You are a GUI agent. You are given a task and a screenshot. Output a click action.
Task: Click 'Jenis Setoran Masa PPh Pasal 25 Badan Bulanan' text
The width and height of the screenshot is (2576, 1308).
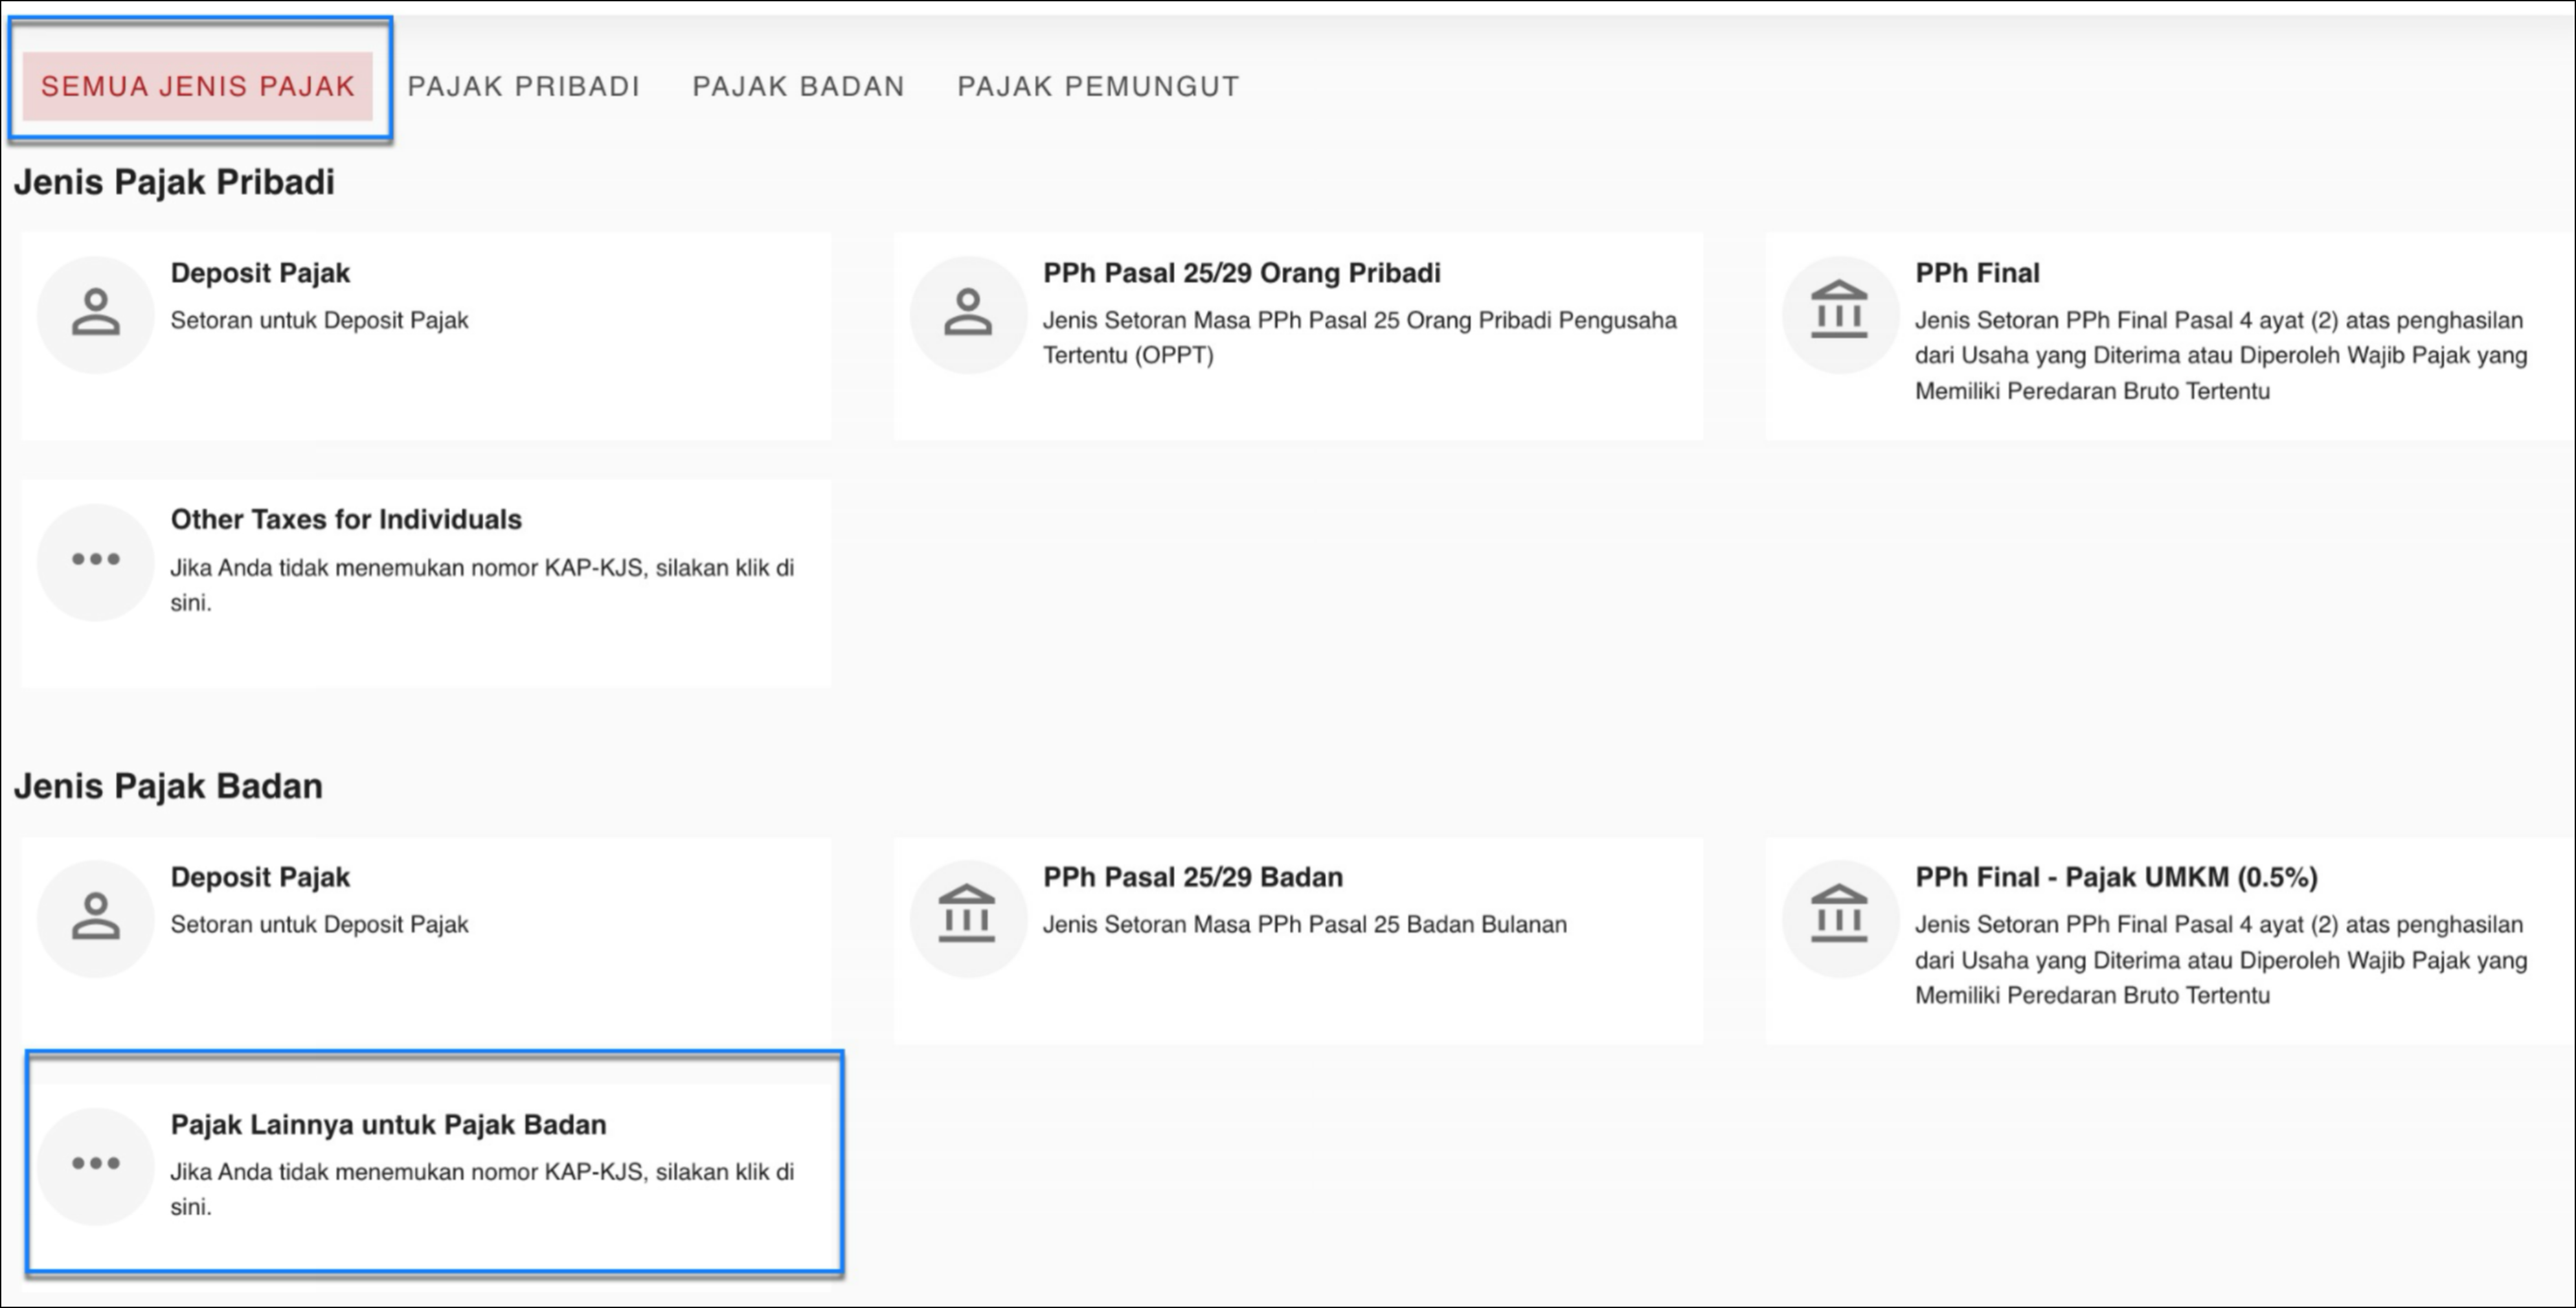(1305, 924)
